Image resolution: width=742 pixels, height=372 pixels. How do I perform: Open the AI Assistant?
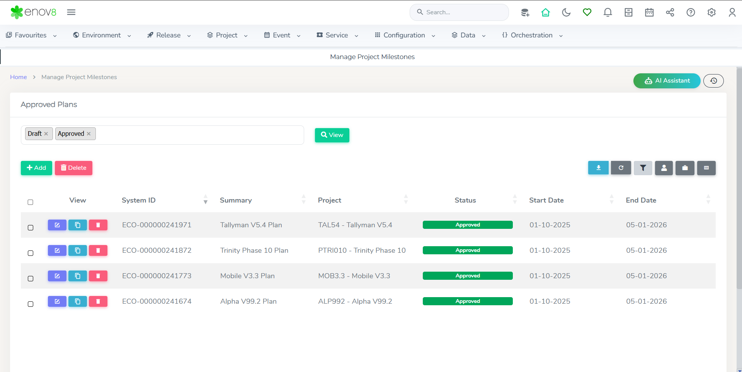pyautogui.click(x=667, y=81)
